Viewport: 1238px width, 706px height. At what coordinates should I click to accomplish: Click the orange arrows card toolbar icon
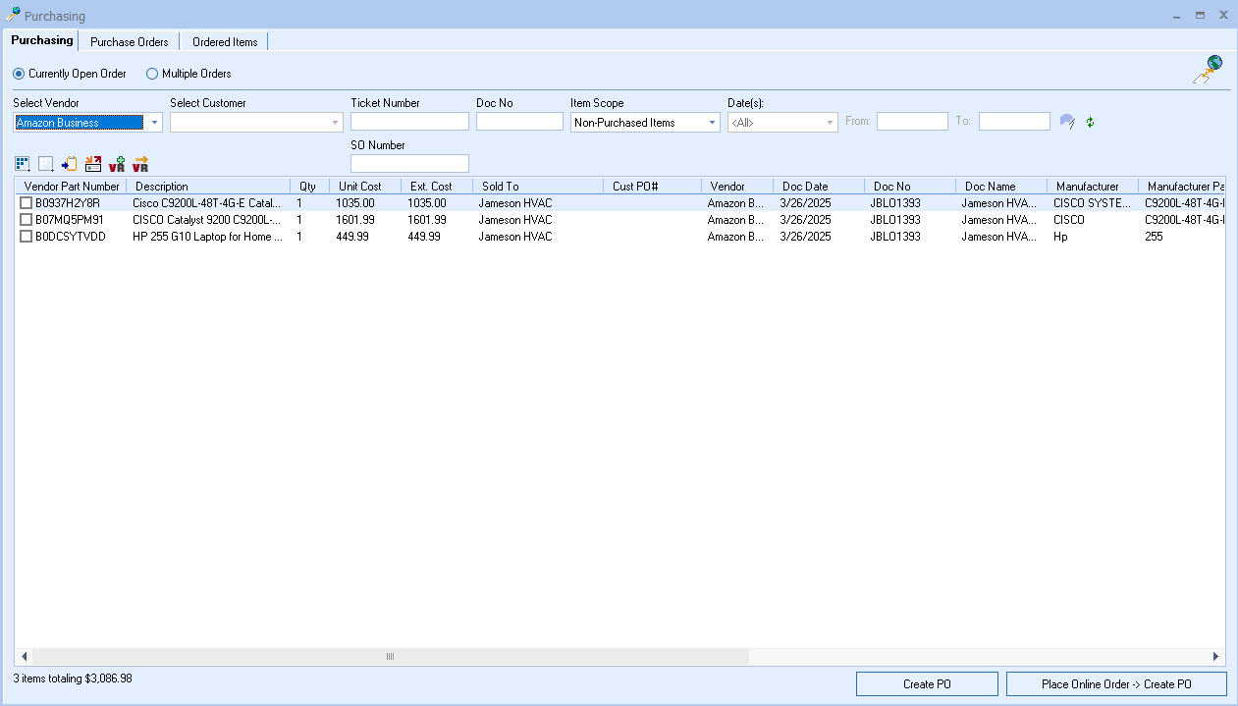pyautogui.click(x=93, y=164)
